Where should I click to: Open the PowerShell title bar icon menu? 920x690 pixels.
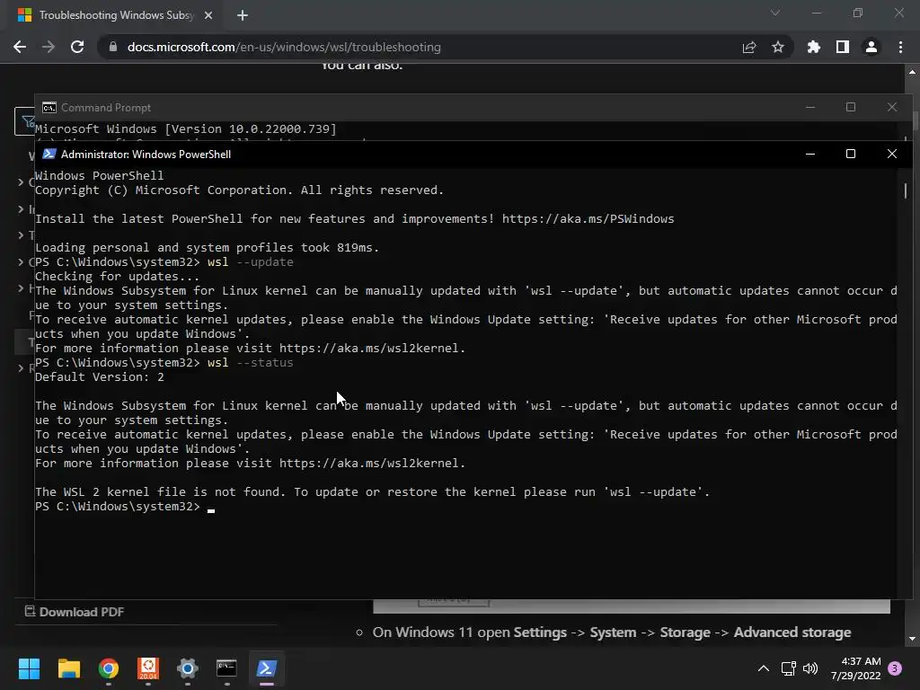click(49, 154)
